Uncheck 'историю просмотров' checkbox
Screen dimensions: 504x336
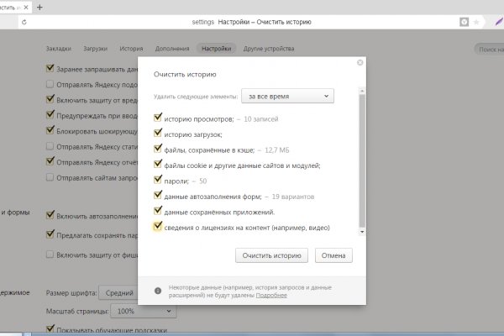[158, 118]
